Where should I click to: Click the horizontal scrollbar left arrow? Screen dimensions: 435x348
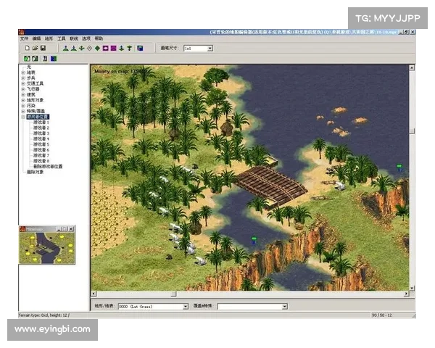[x=94, y=294]
